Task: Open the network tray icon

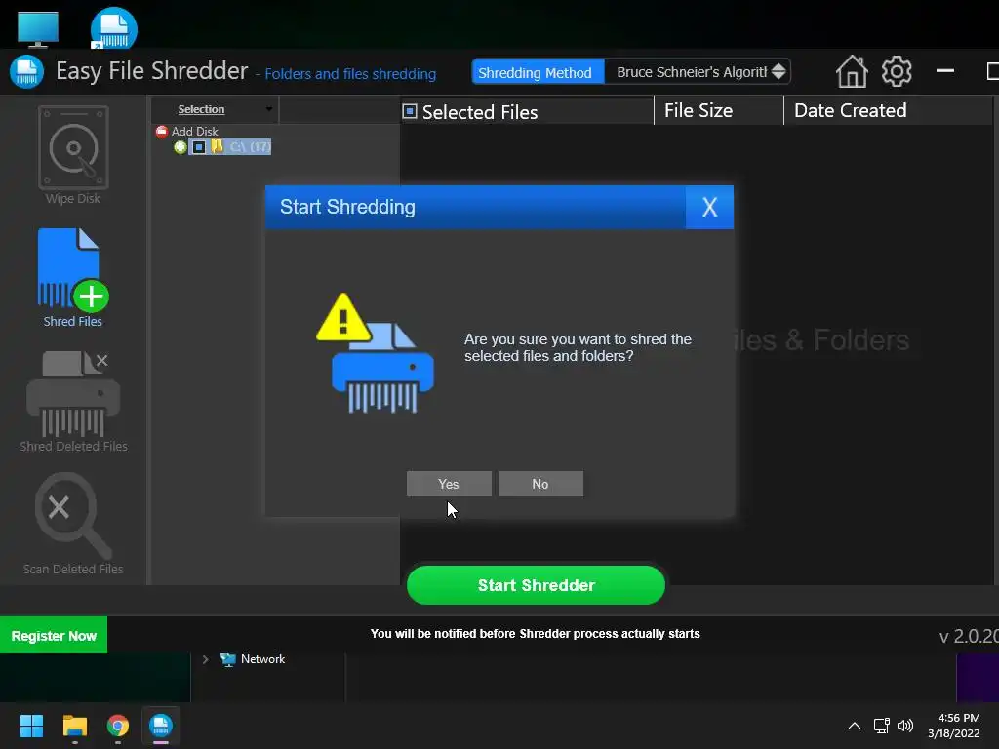Action: point(882,726)
